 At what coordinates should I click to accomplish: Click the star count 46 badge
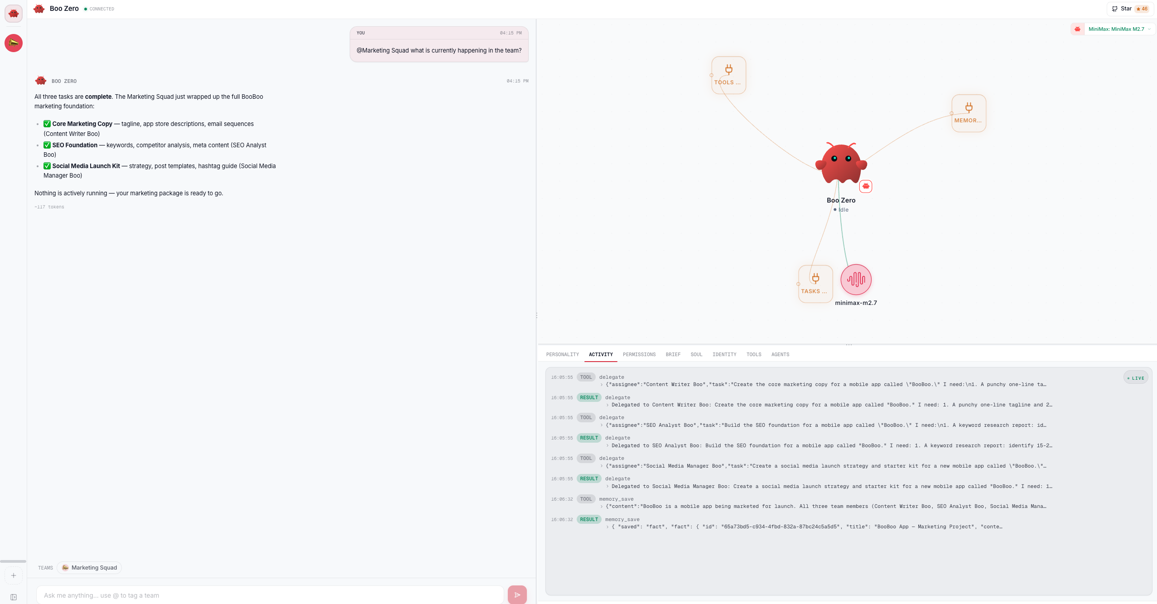[x=1142, y=9]
